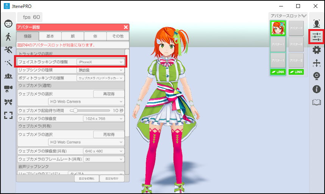
Task: Click the 設定を保存 button
Action: click(x=112, y=179)
